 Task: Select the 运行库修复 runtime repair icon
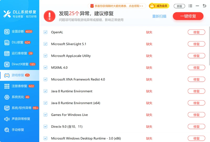pyautogui.click(x=7, y=53)
